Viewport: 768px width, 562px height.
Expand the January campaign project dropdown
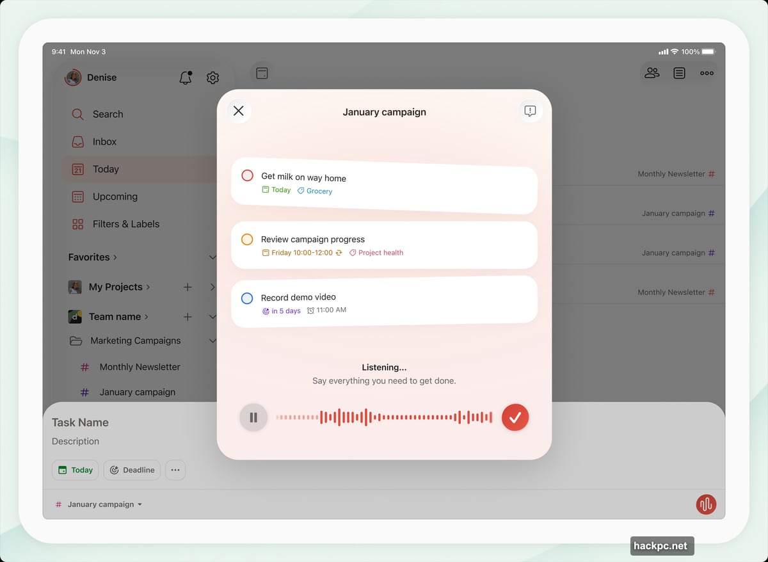click(x=100, y=504)
